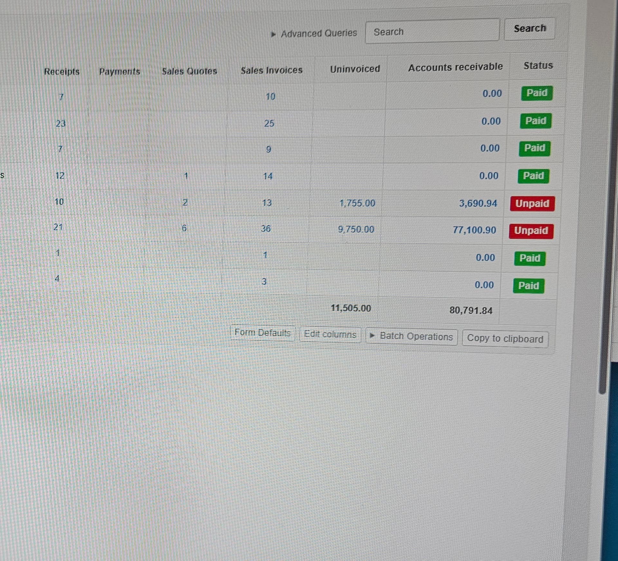Open accounts receivable 77,100.90 link
The height and width of the screenshot is (561, 618).
pyautogui.click(x=474, y=230)
